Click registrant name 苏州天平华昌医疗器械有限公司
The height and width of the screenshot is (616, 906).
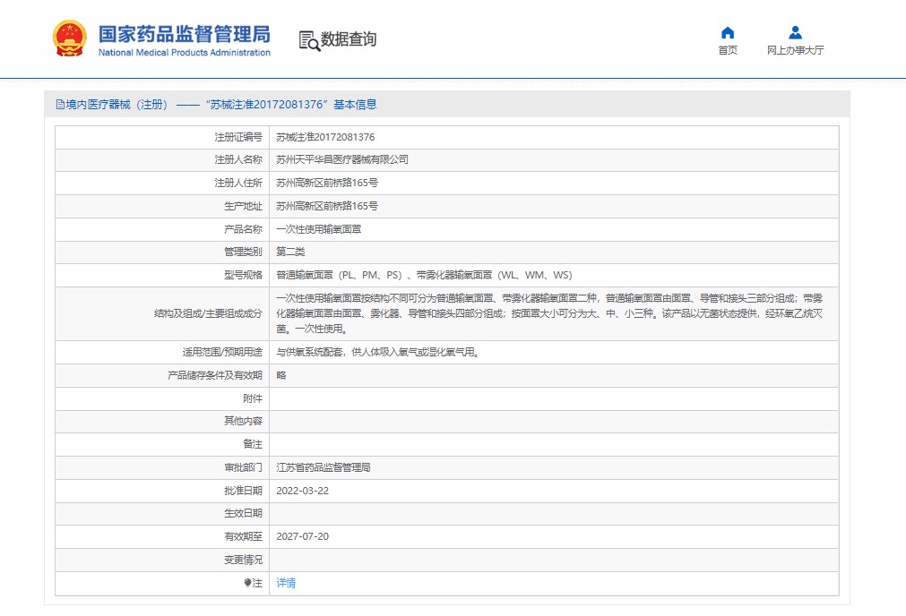point(342,159)
